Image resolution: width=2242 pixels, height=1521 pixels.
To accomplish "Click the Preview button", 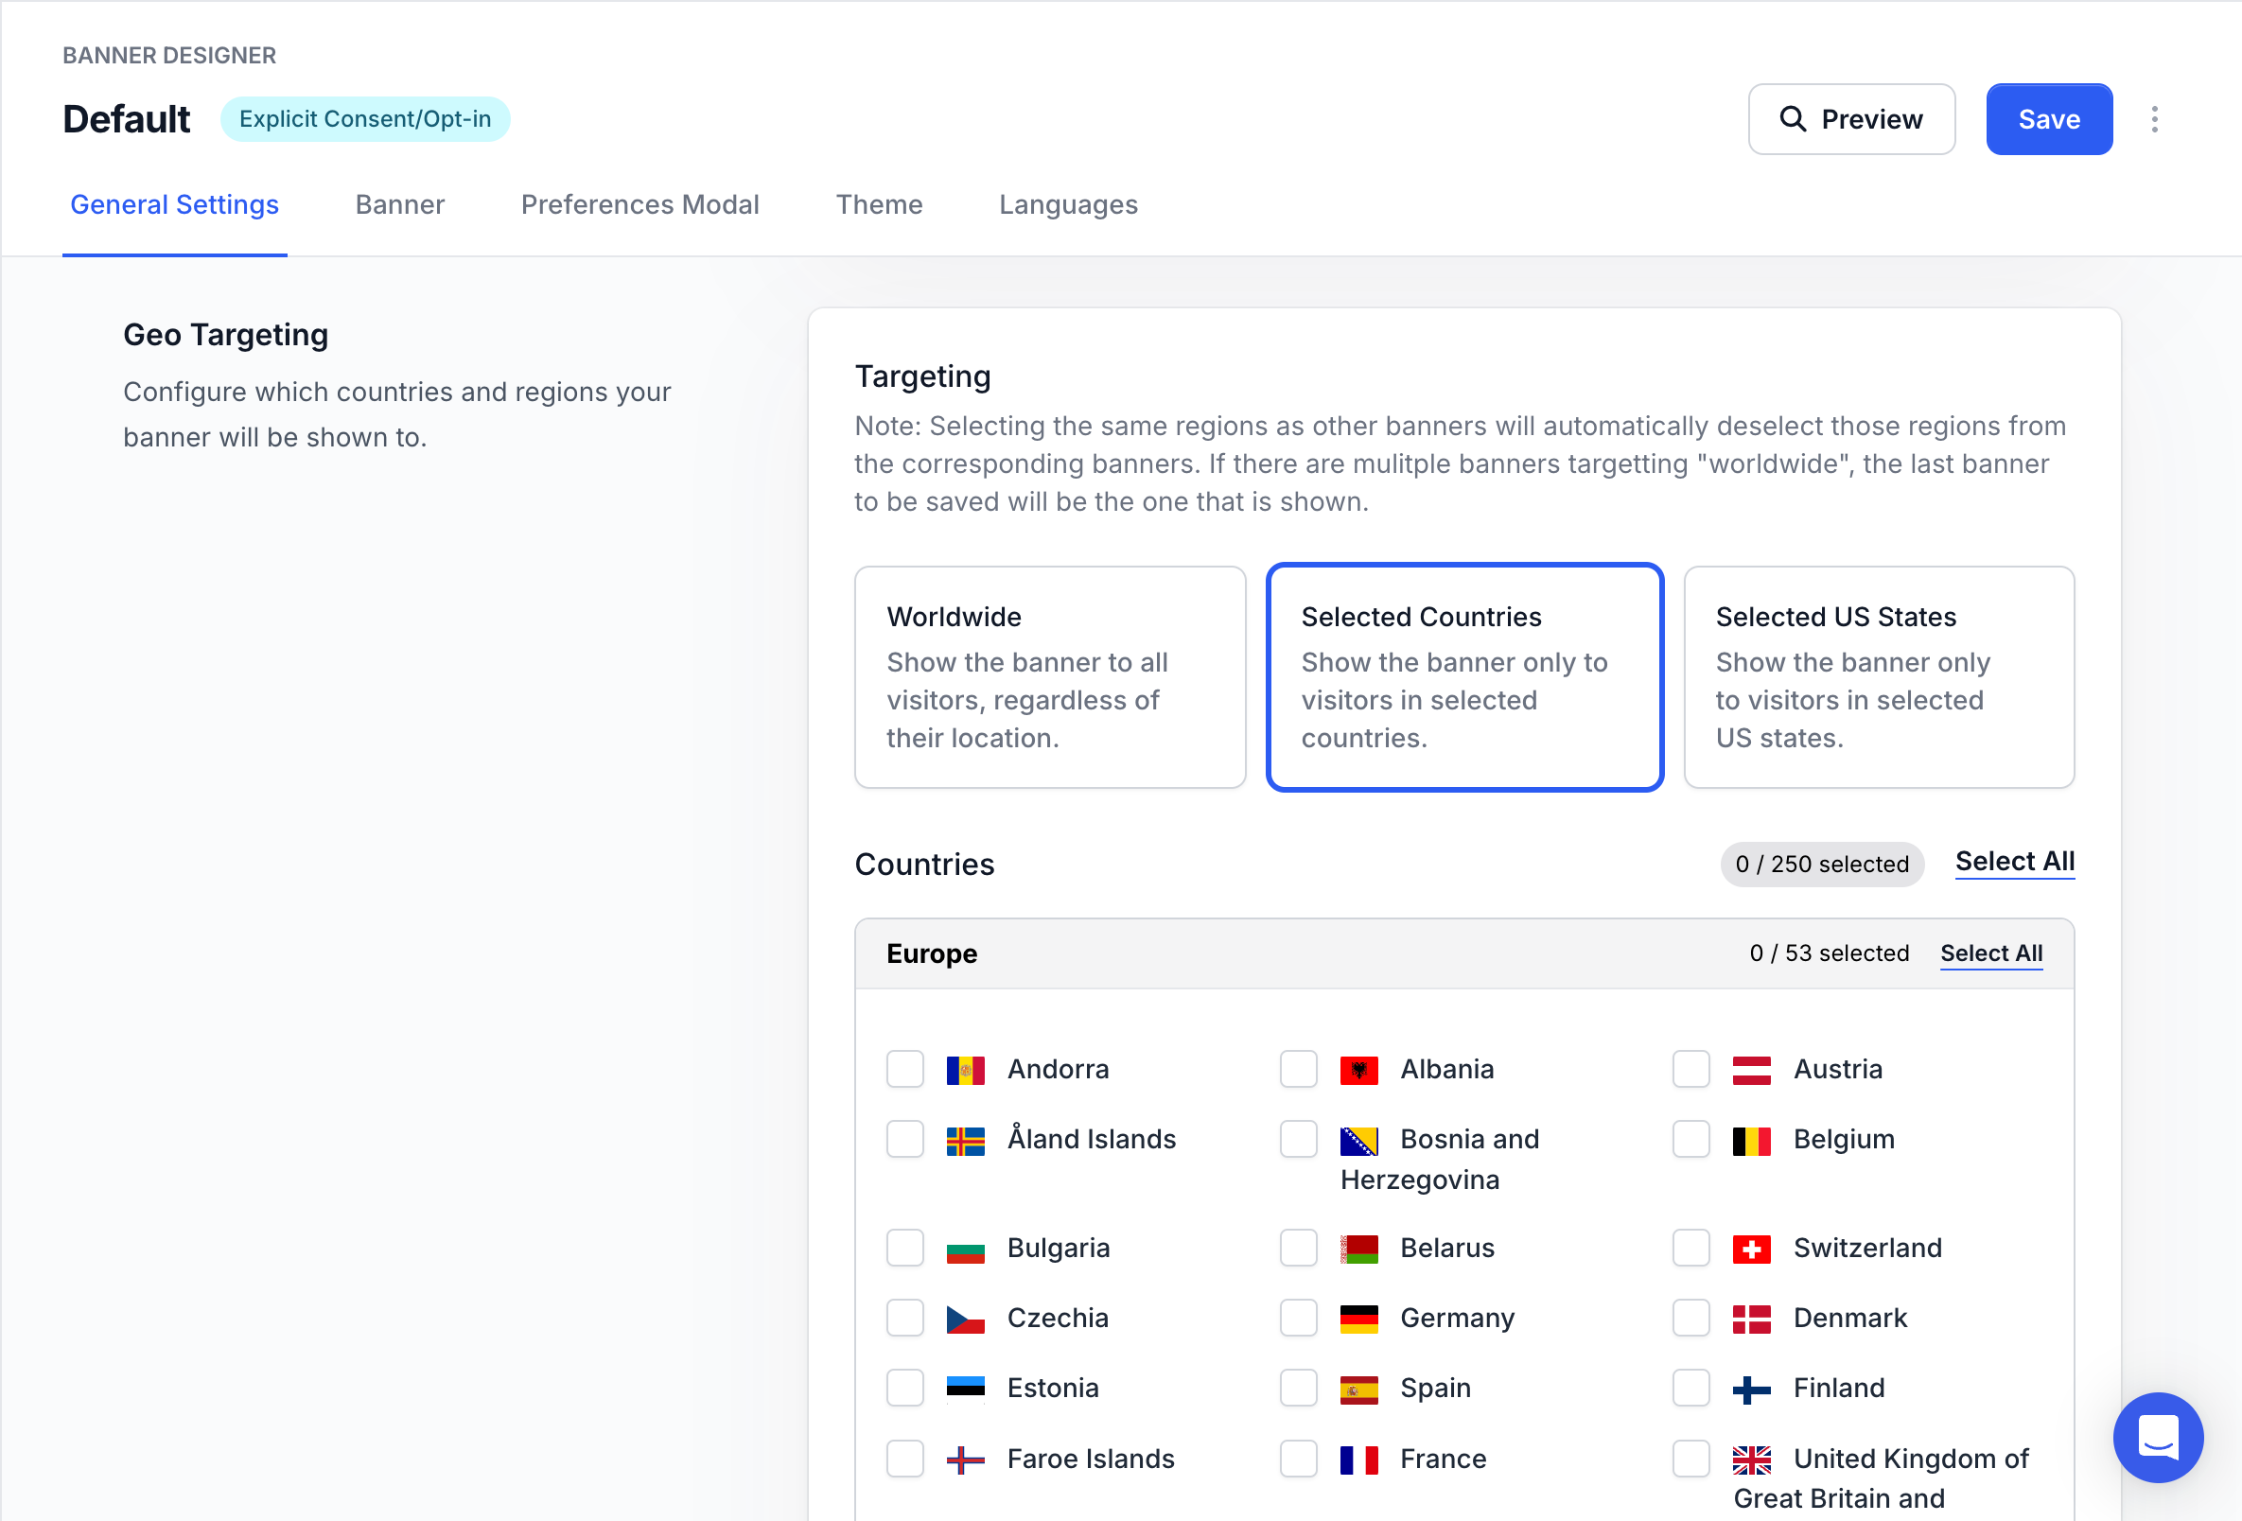I will tap(1851, 119).
